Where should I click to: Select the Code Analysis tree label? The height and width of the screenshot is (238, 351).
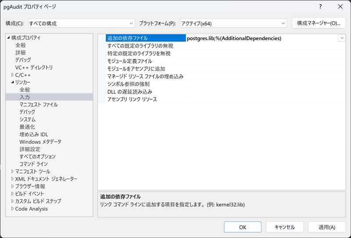[31, 209]
